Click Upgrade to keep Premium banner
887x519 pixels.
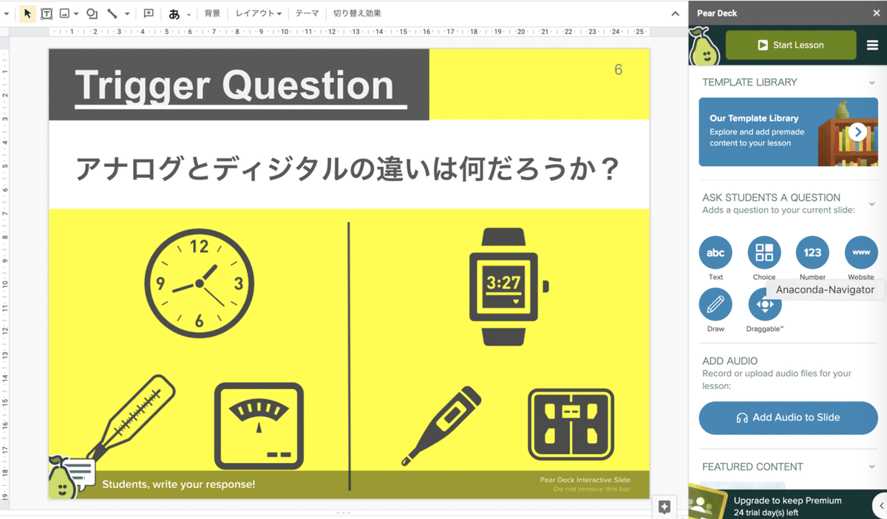click(x=787, y=506)
